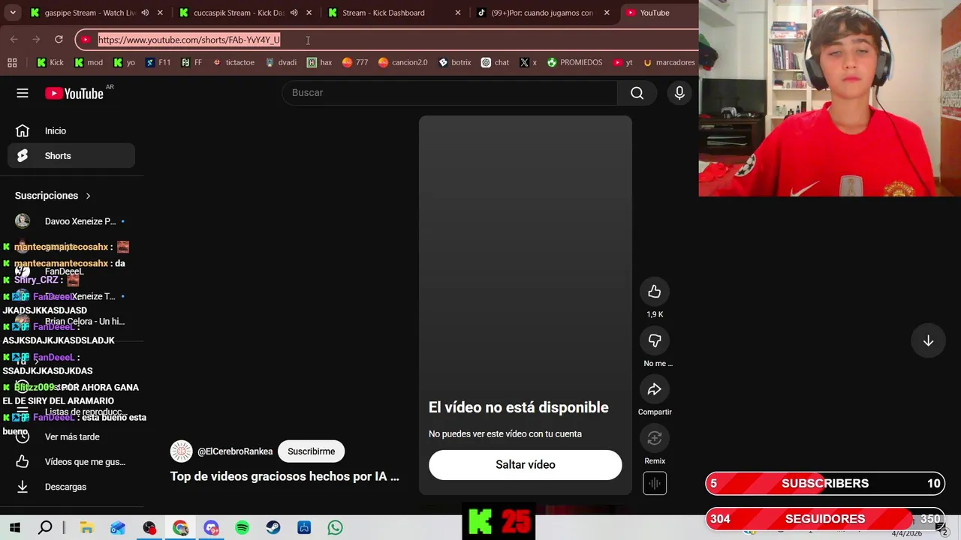
Task: Open Descargas in the sidebar
Action: (71, 487)
